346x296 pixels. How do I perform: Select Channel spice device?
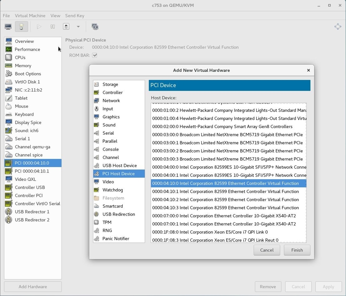coord(33,155)
